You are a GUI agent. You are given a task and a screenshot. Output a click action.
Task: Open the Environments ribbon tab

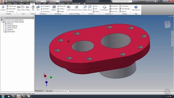coord(52,4)
